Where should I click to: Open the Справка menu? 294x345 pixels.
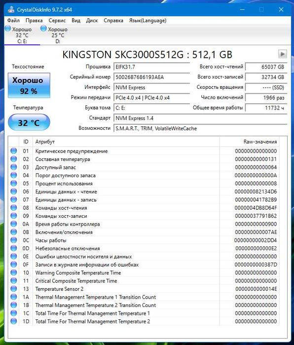[113, 20]
